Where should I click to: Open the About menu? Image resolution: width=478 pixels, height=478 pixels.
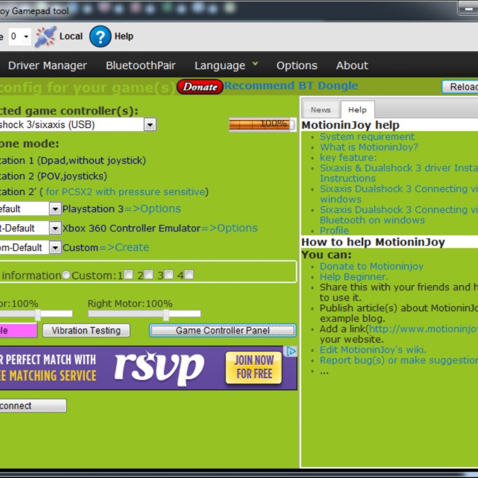(x=352, y=65)
